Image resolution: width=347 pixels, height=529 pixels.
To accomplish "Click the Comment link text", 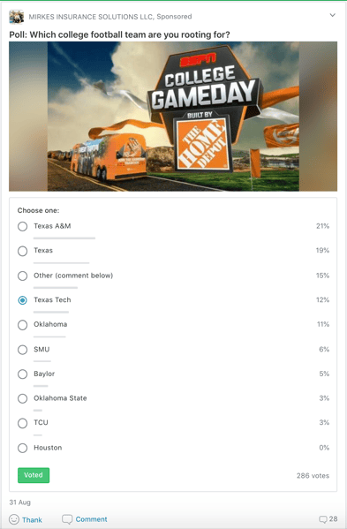I will [91, 519].
